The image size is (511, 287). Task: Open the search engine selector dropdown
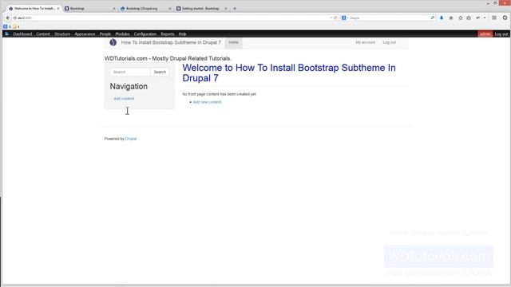click(344, 18)
